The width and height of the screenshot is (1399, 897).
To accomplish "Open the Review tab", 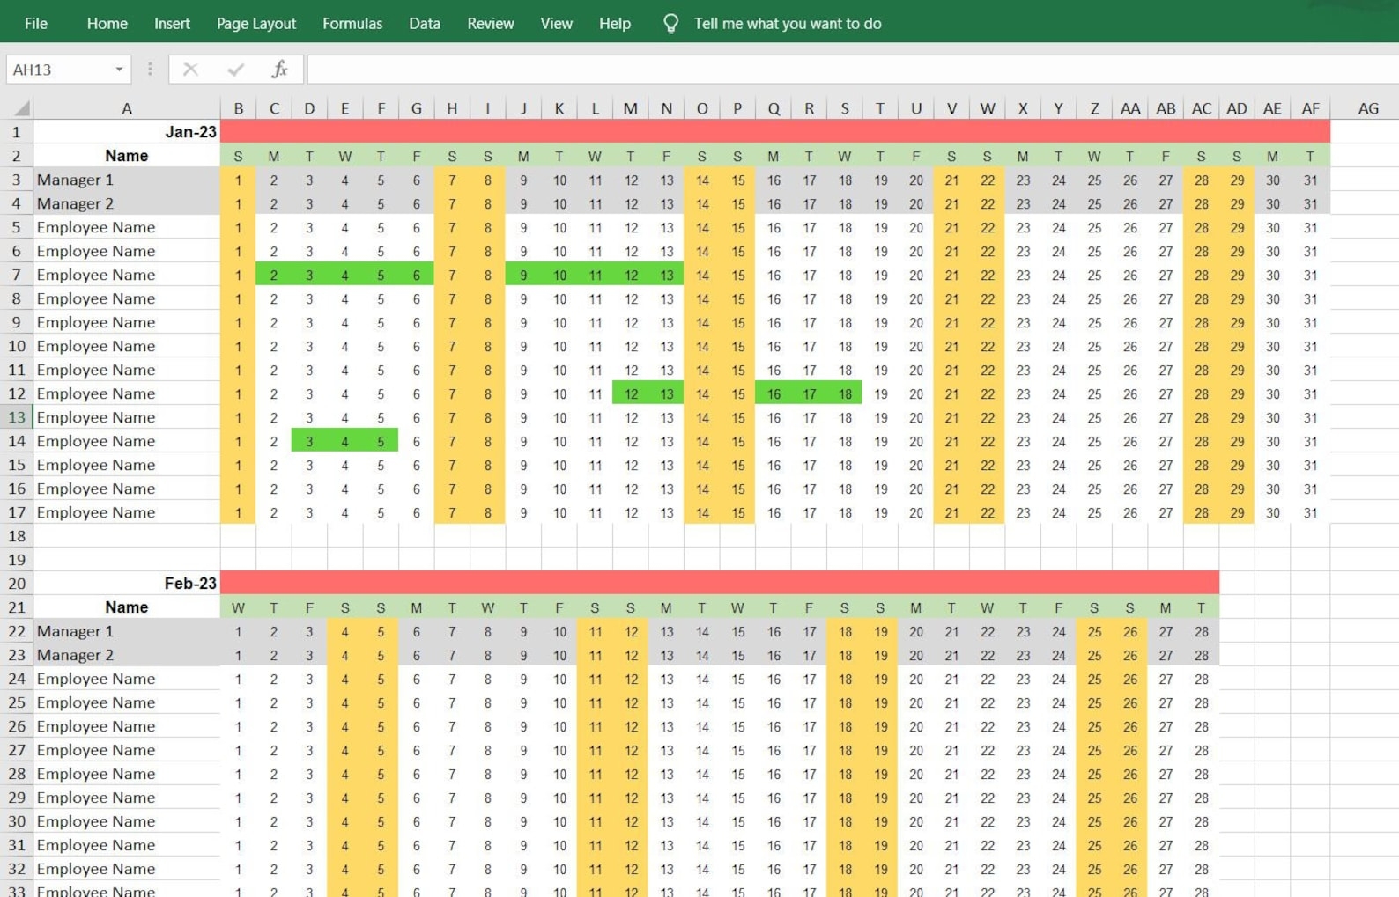I will pos(490,24).
